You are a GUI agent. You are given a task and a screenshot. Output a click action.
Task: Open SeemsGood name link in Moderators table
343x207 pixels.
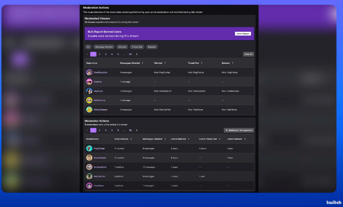(x=100, y=158)
